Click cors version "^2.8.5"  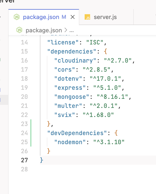[x=96, y=70]
